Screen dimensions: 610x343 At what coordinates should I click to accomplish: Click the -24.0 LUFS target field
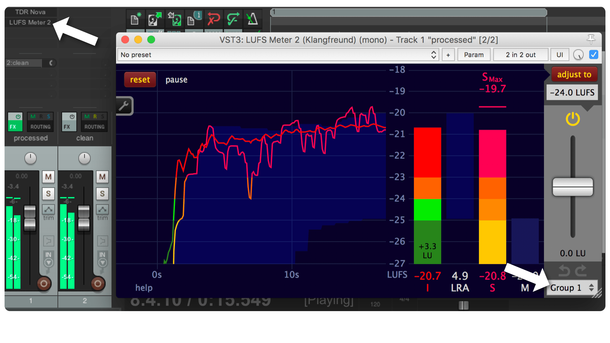[572, 92]
